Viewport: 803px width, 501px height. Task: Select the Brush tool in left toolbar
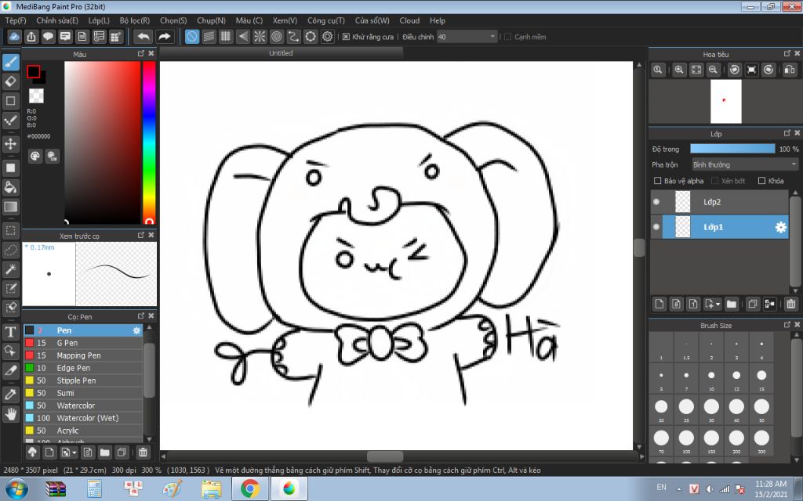pos(11,63)
